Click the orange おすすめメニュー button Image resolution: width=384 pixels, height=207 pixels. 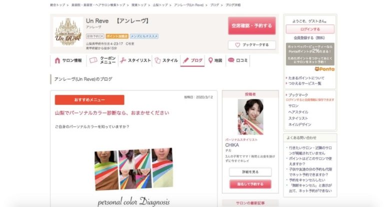[x=89, y=100]
